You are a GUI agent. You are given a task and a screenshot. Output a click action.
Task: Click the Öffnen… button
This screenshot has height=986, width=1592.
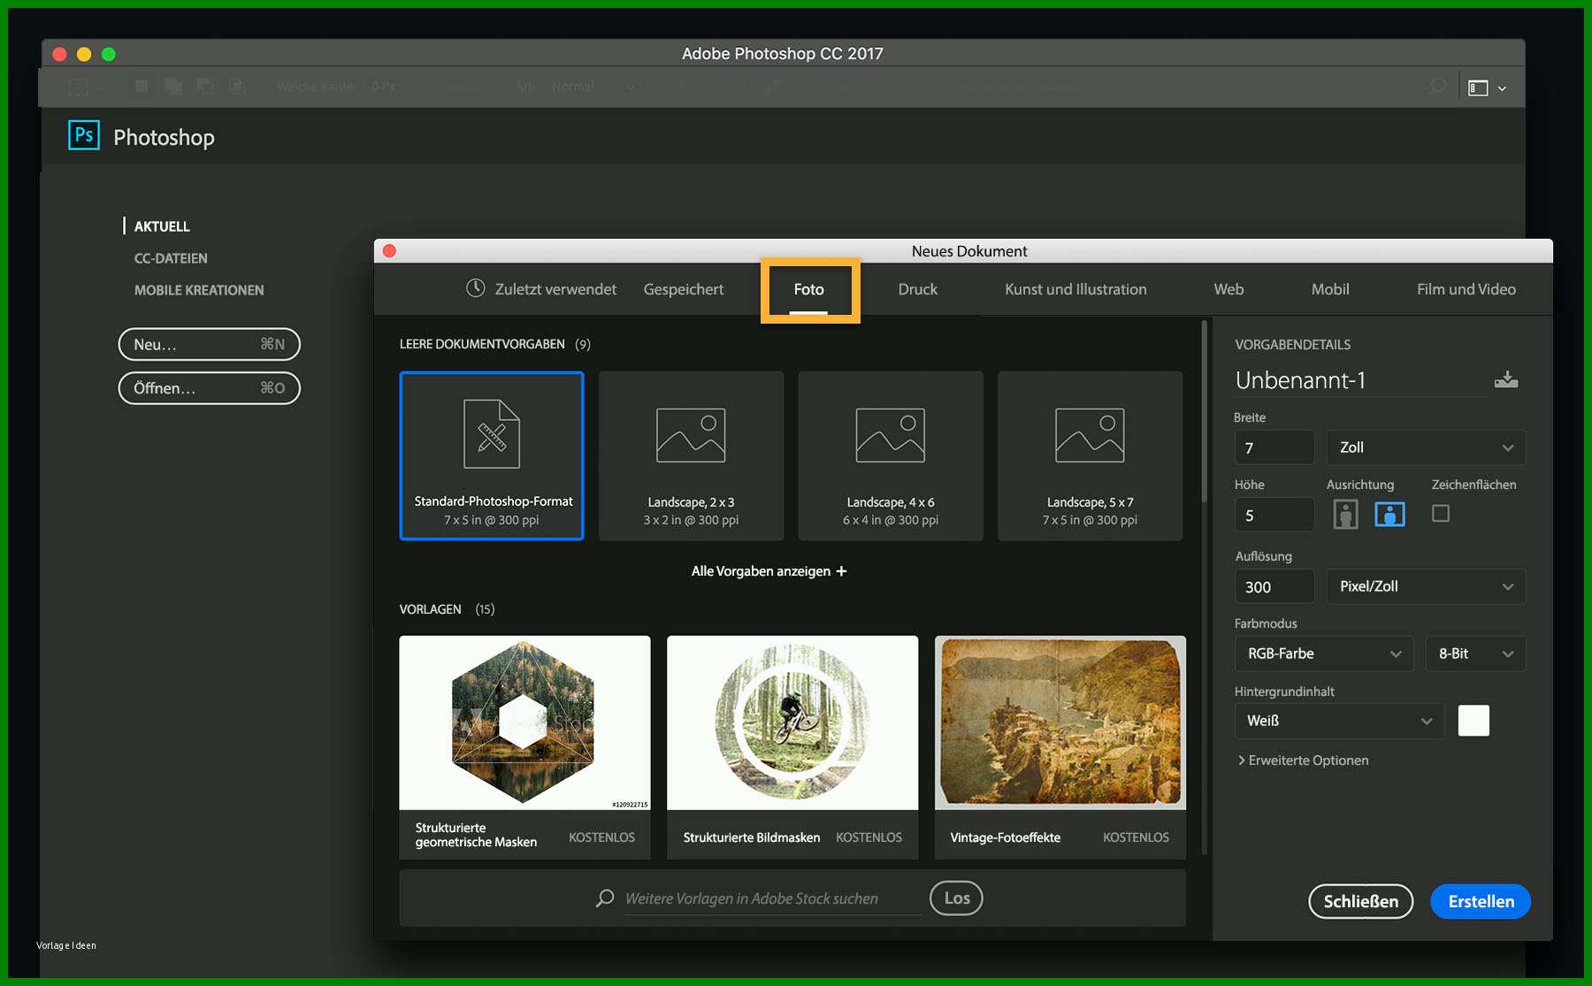coord(210,388)
